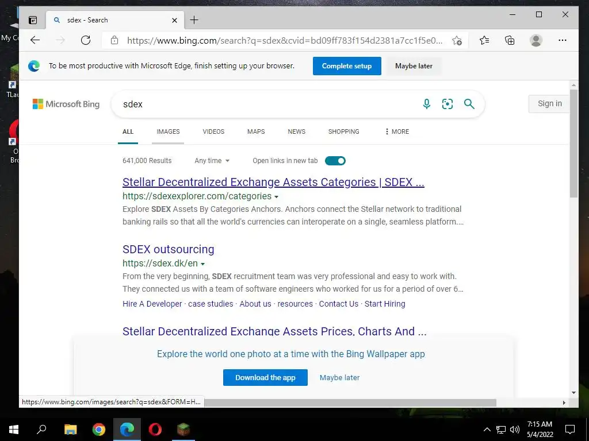Reload the page with the Refresh icon
Viewport: 589px width, 441px height.
(86, 40)
